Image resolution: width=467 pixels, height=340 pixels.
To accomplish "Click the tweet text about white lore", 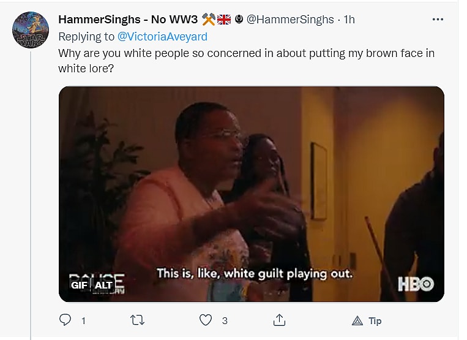I will coord(246,61).
